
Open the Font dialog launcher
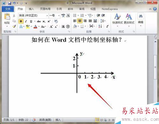pyautogui.click(x=69, y=31)
